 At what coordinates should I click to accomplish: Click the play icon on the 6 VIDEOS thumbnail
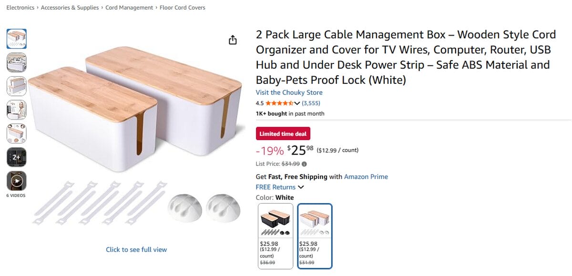(17, 181)
